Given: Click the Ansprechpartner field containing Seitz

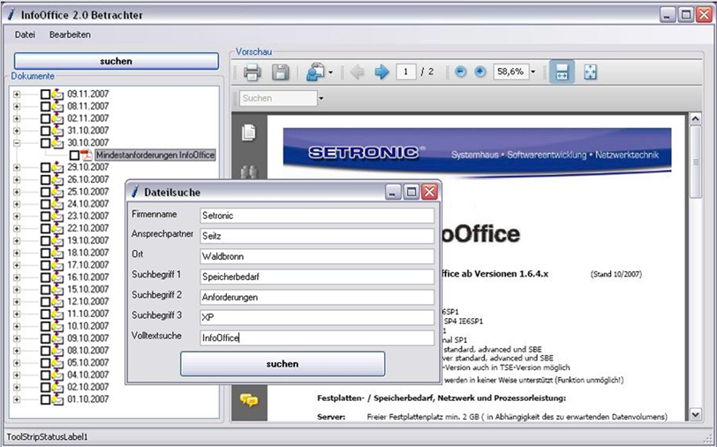Looking at the screenshot, I should 317,236.
